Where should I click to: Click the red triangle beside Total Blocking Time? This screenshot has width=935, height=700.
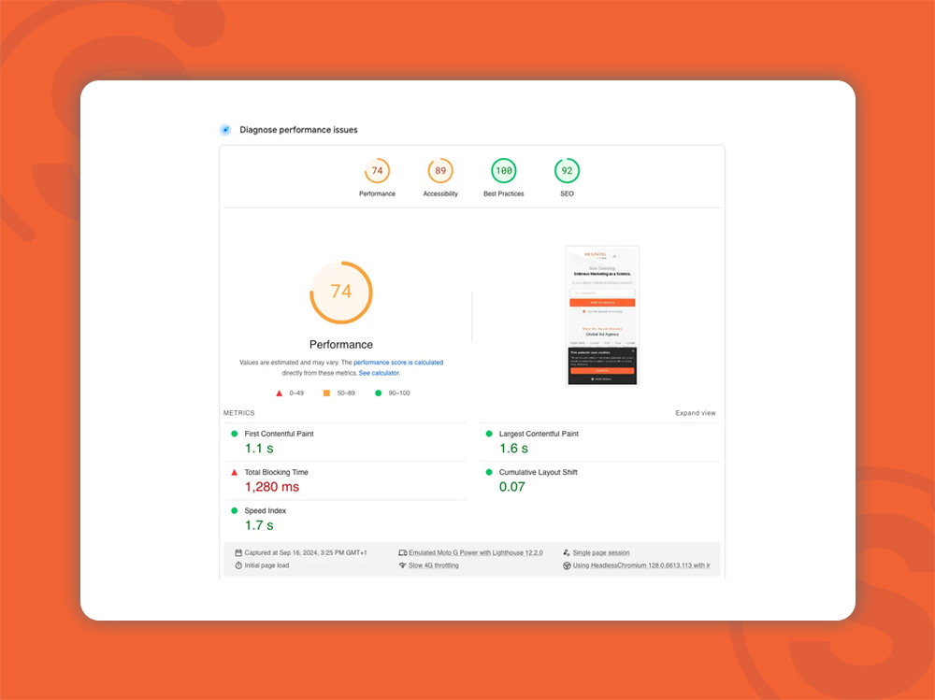(x=235, y=473)
